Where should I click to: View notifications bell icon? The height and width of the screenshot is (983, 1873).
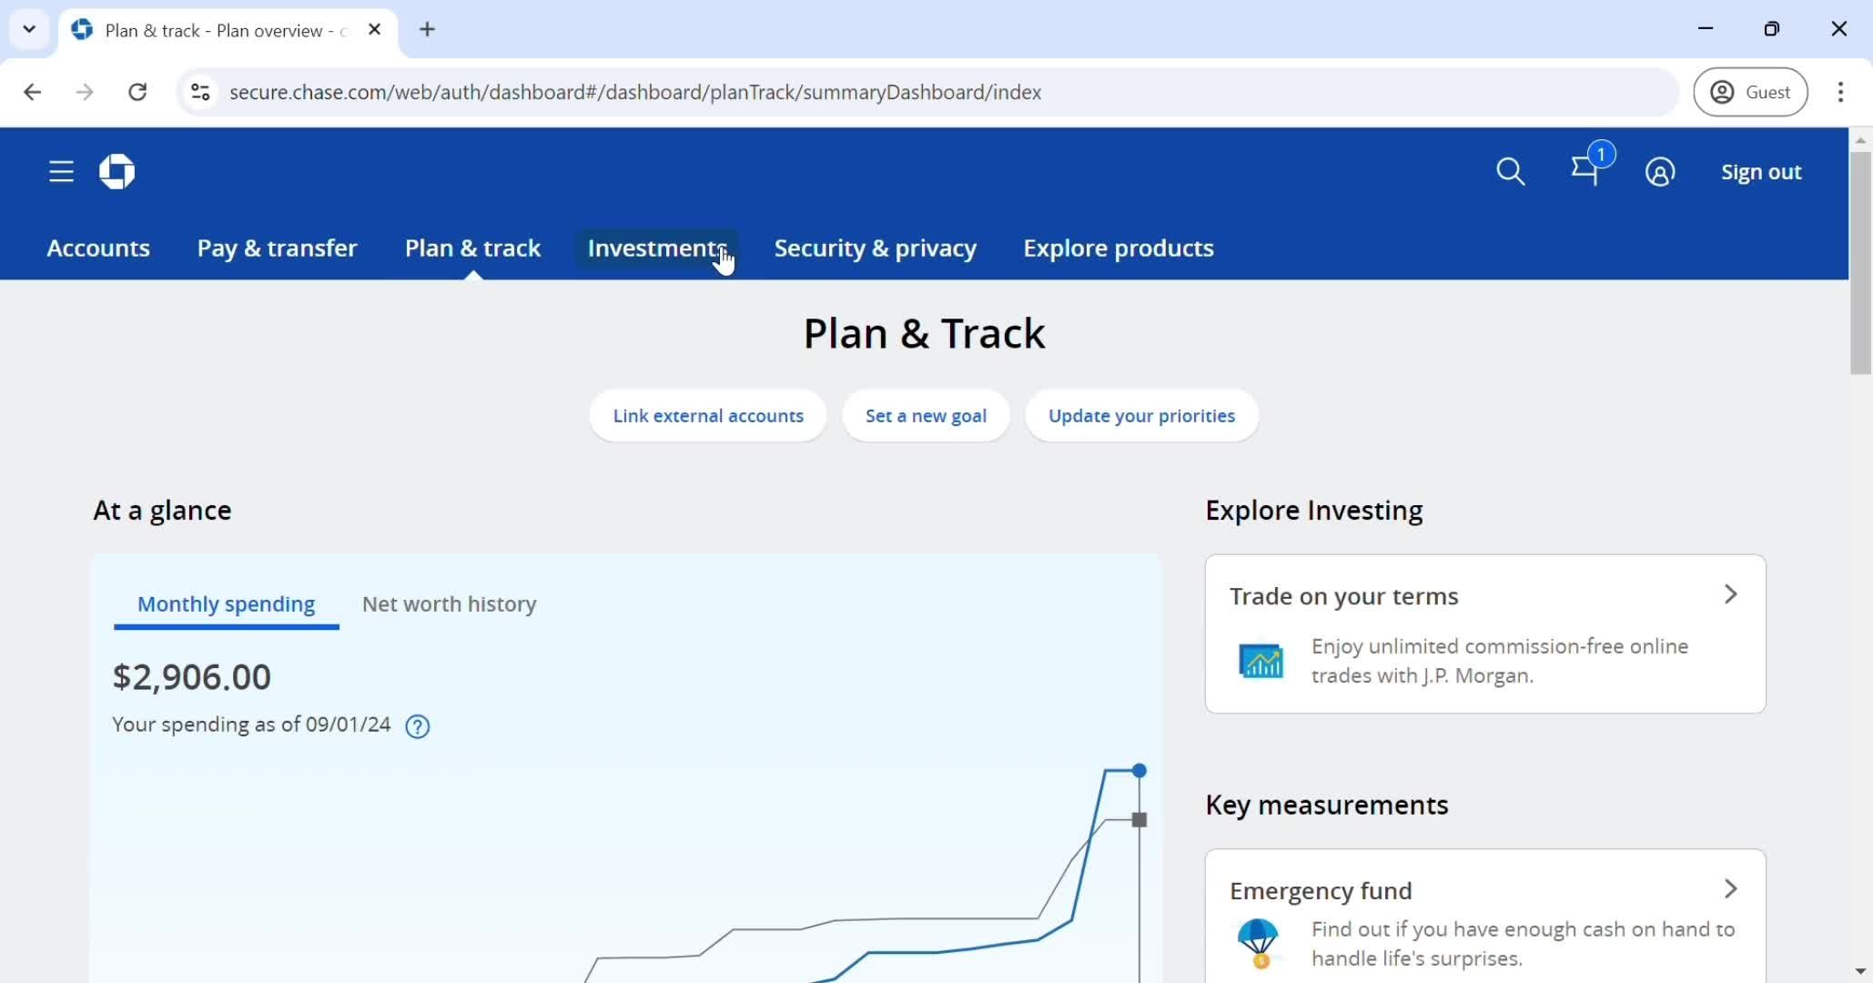pos(1585,171)
